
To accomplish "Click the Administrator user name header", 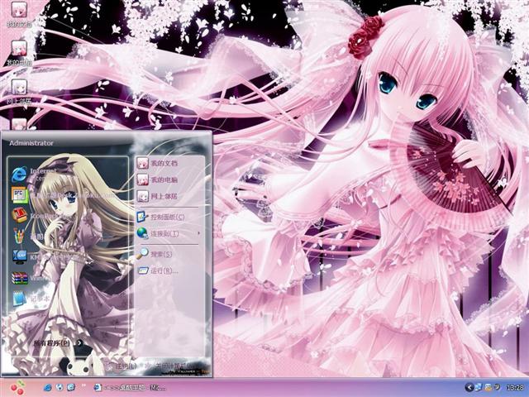I will click(x=31, y=143).
